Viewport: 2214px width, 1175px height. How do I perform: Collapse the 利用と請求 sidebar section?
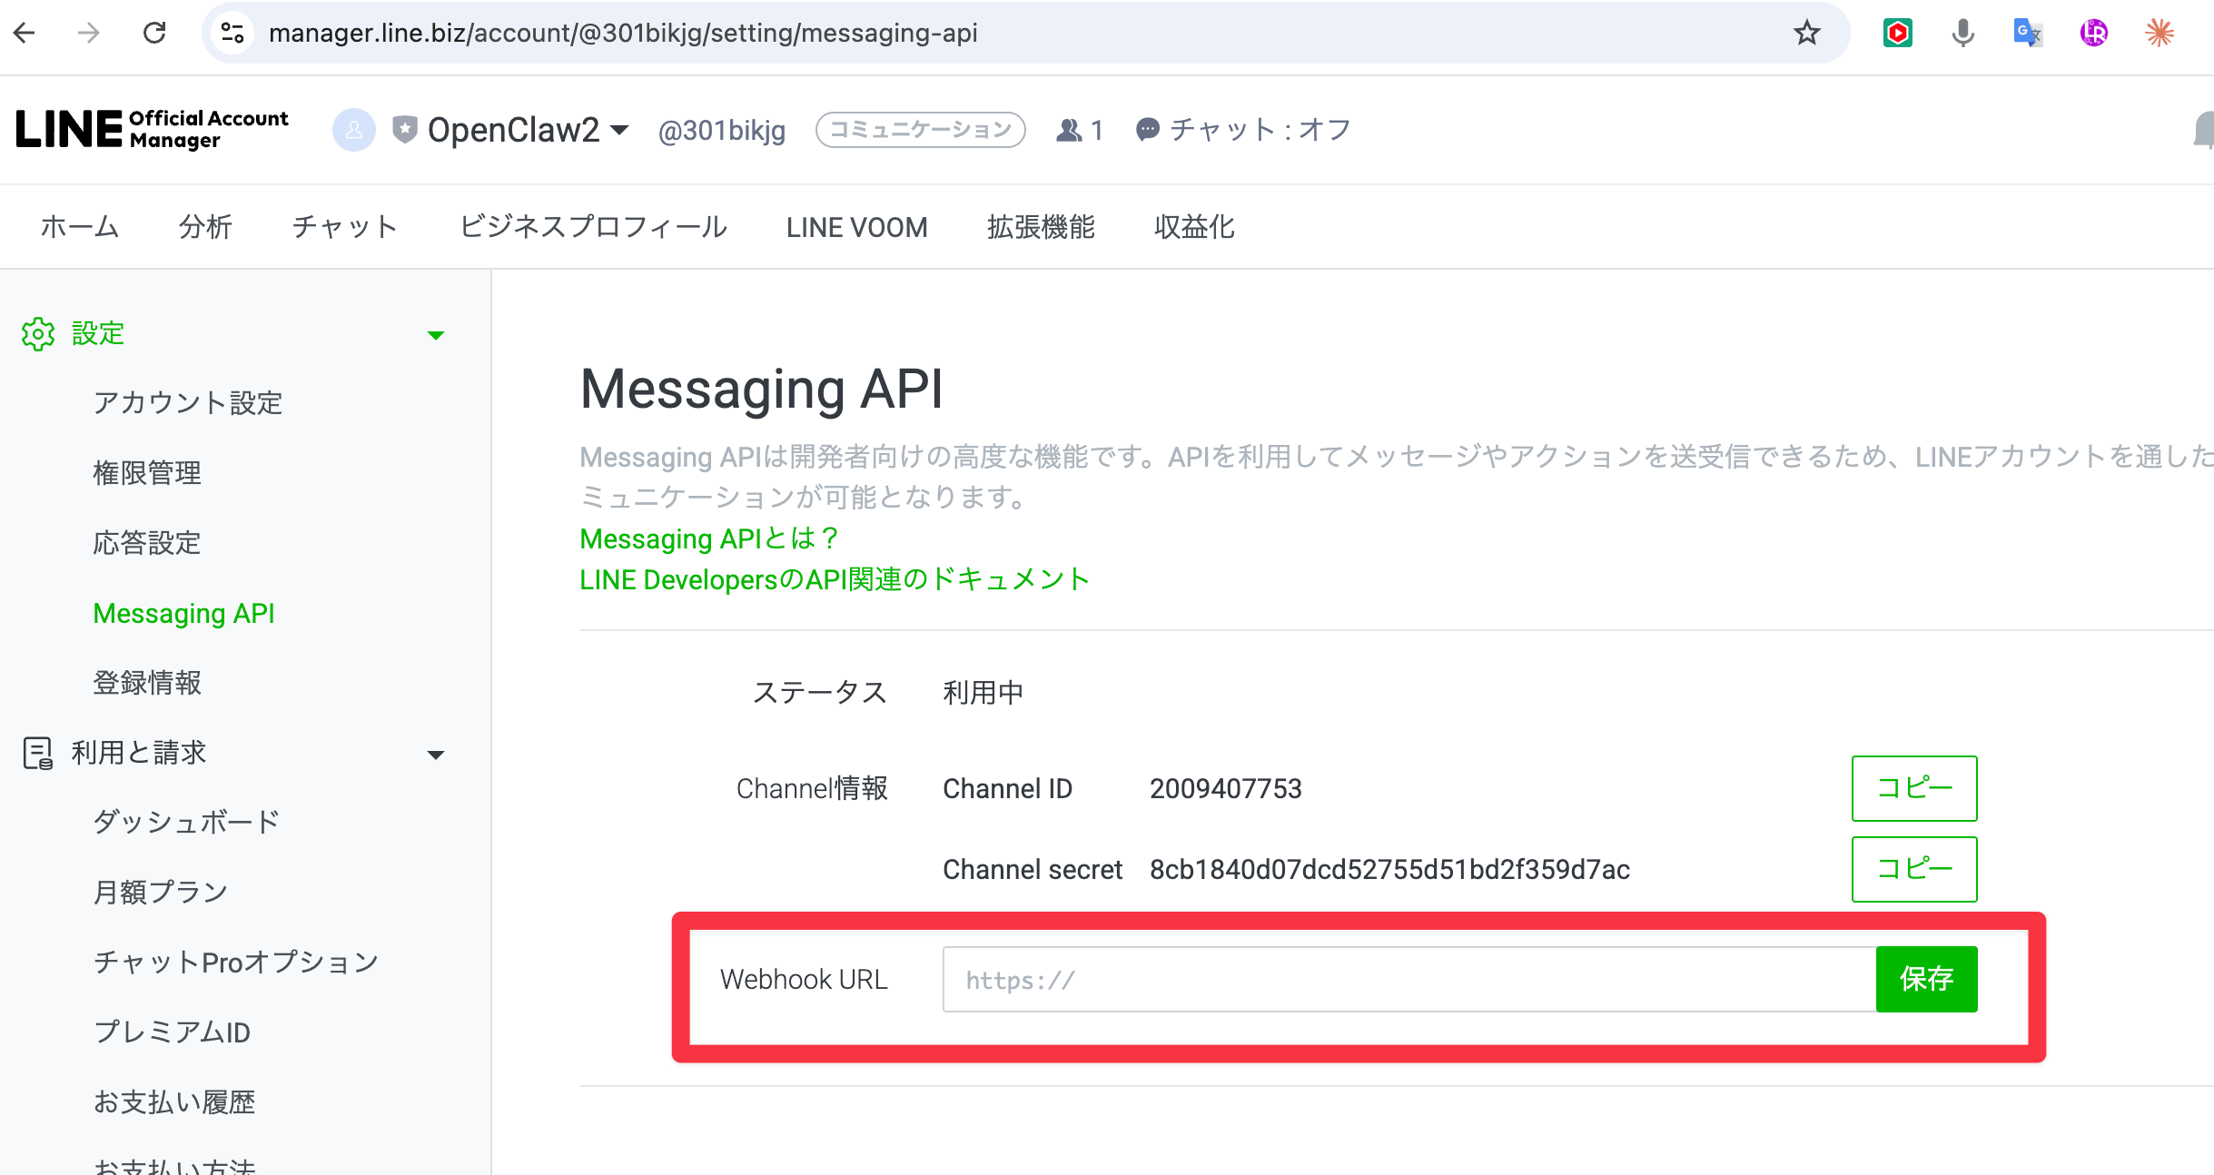(436, 755)
